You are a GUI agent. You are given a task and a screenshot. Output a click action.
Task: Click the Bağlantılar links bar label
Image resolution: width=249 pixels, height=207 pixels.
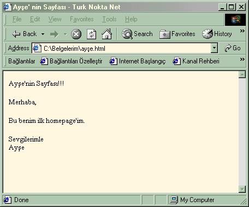click(22, 61)
